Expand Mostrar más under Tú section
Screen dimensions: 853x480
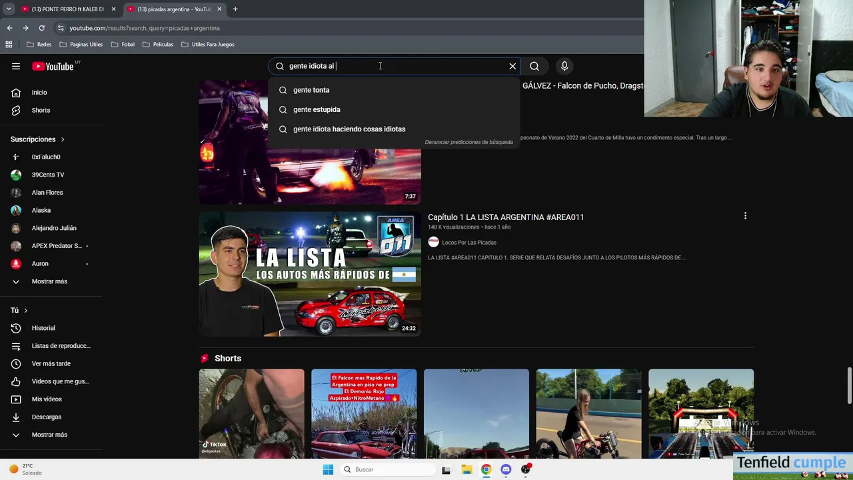(51, 435)
